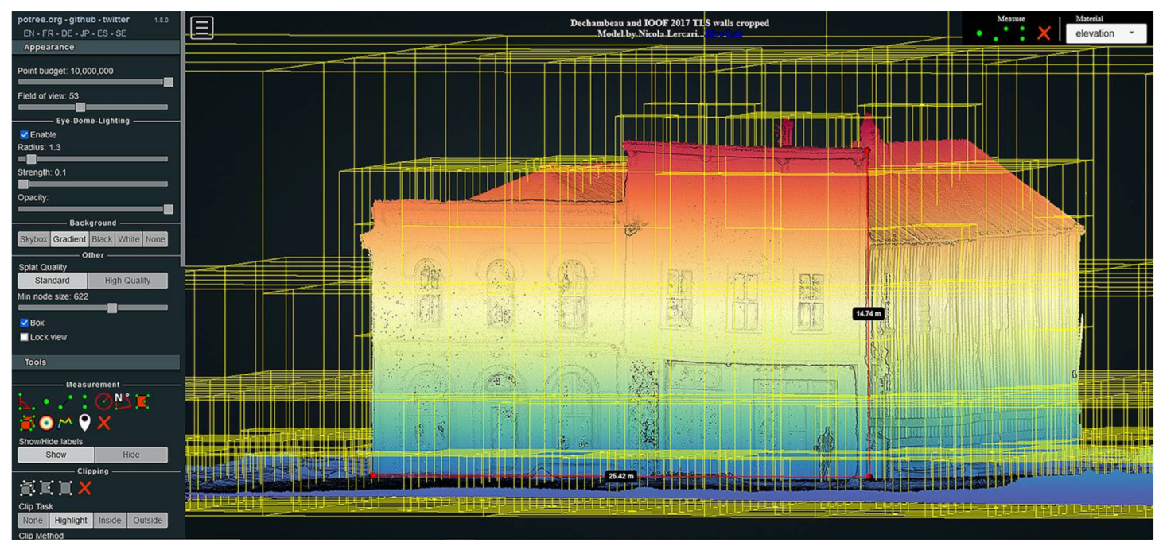Switch language to FR
This screenshot has height=550, width=1163.
(49, 33)
